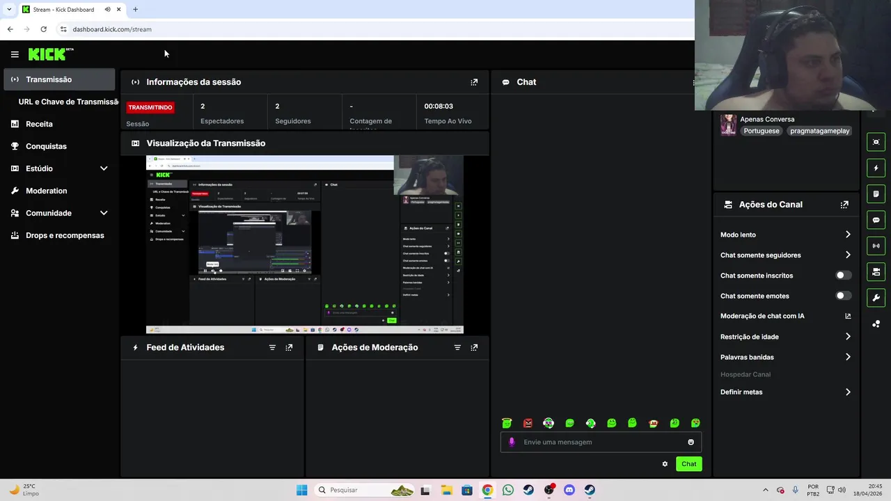Open system volume control in the tray

pyautogui.click(x=840, y=490)
